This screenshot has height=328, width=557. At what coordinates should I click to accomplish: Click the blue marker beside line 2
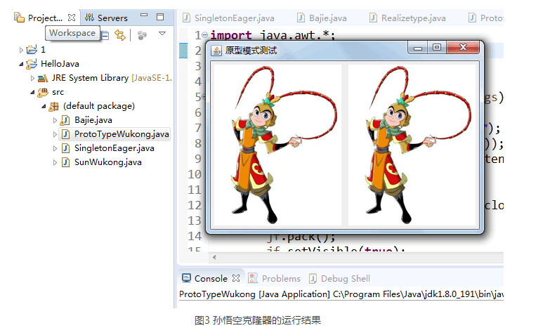pos(183,51)
